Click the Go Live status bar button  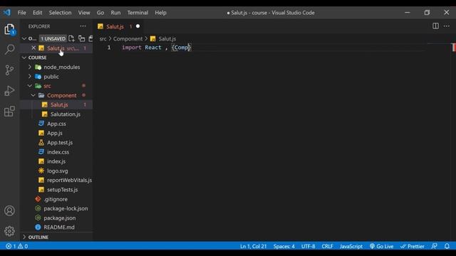381,246
